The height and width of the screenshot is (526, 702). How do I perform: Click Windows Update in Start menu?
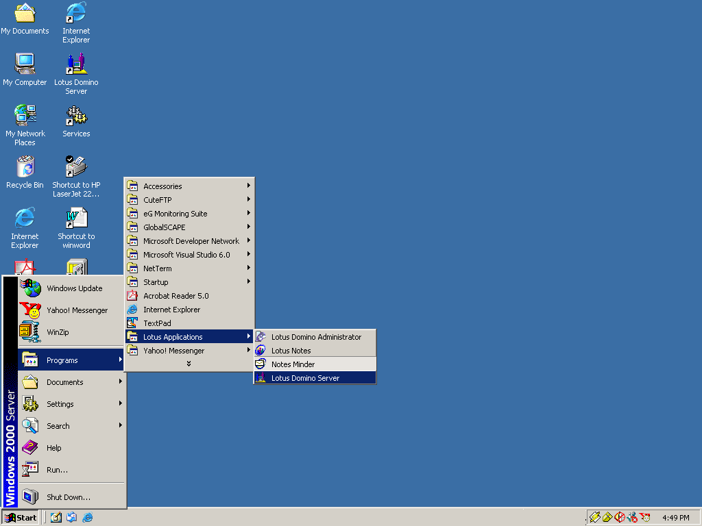click(x=71, y=288)
